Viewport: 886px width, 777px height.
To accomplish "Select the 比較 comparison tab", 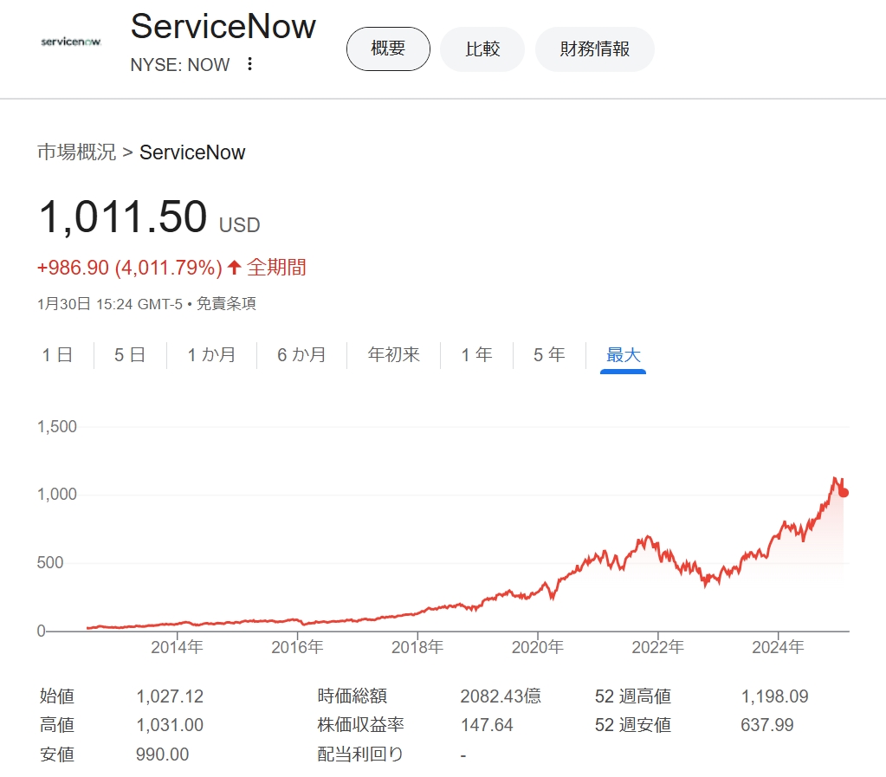I will coord(482,49).
